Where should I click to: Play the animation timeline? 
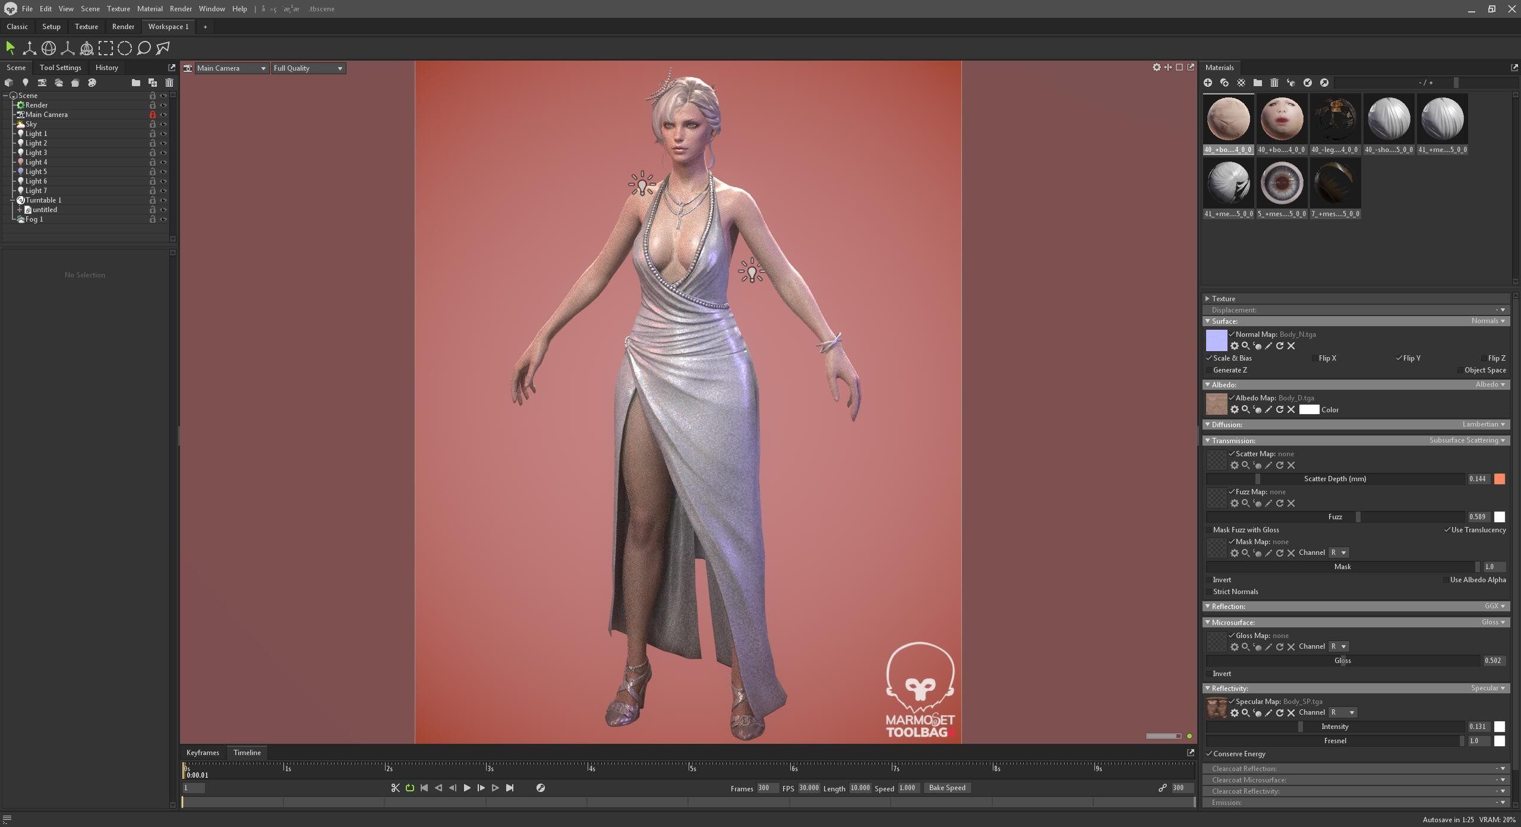point(467,788)
